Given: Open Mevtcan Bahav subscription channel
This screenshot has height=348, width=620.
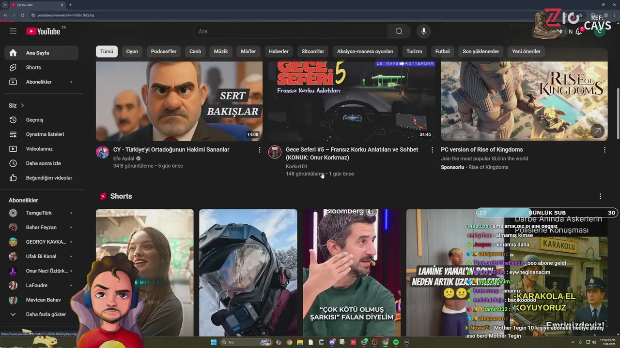Looking at the screenshot, I should coord(42,300).
